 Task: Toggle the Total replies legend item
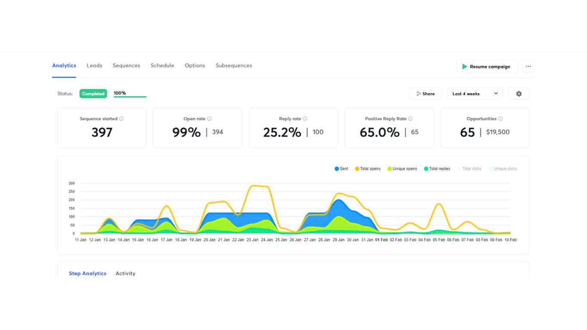point(437,169)
